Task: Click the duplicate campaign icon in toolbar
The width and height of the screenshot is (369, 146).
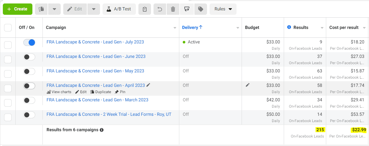Action: tap(41, 9)
